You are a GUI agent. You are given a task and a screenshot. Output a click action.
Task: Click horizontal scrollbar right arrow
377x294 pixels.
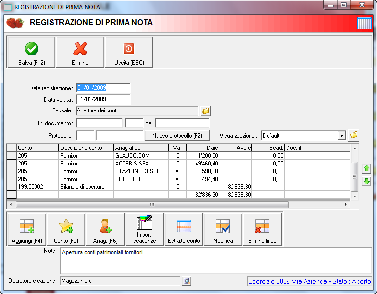(x=346, y=204)
